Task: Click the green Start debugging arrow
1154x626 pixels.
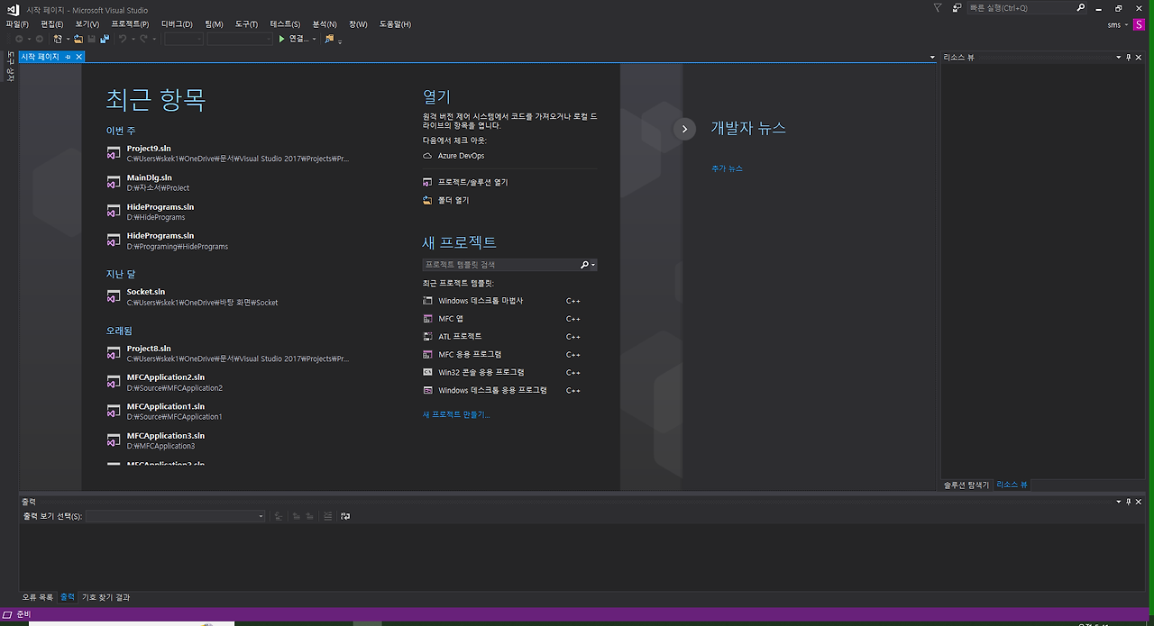Action: (281, 39)
